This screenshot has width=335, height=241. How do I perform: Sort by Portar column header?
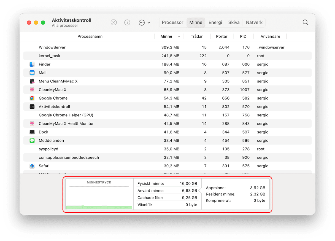[x=222, y=36]
